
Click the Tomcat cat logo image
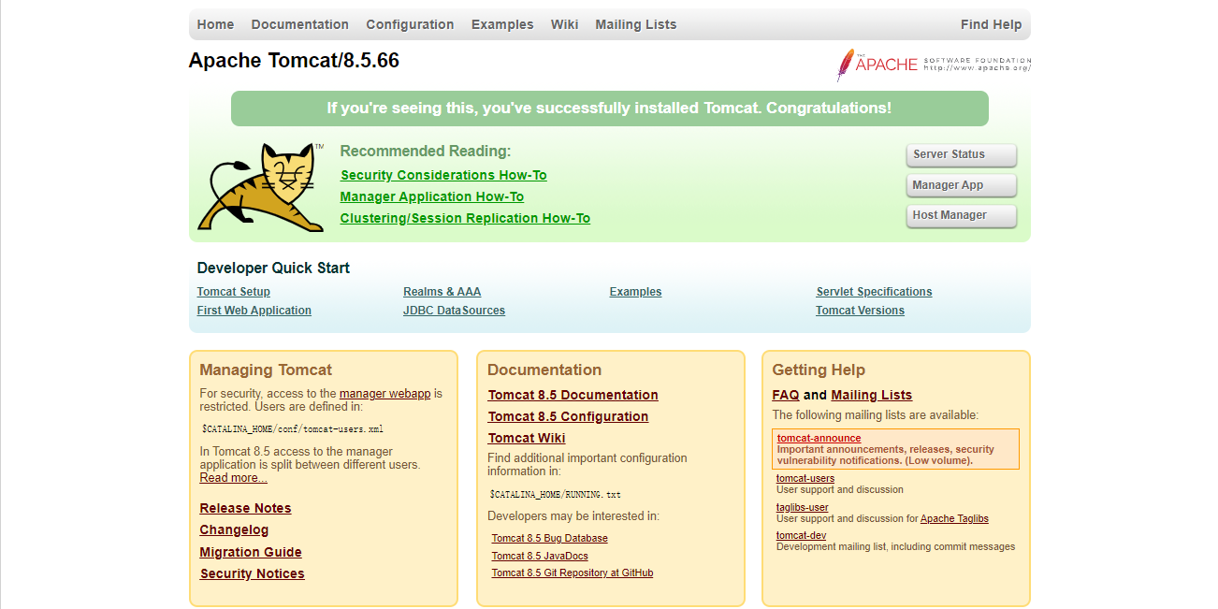point(260,187)
